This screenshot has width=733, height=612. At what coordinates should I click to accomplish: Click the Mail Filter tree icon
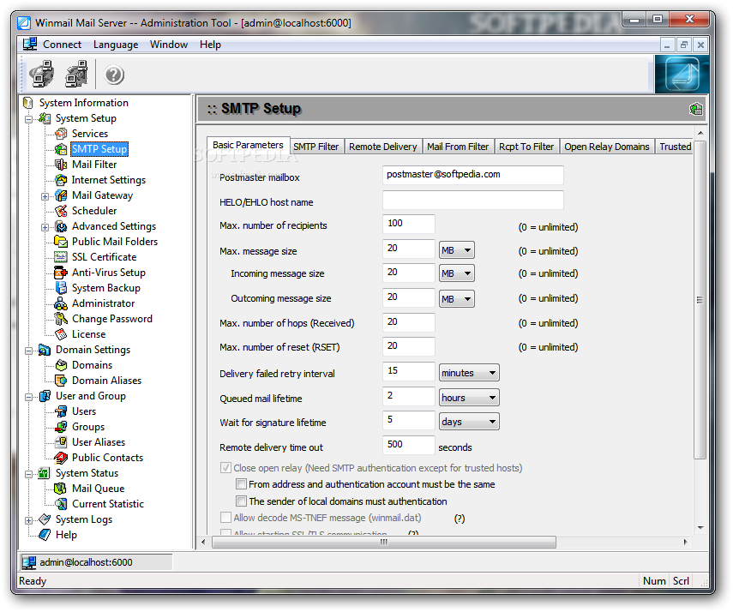pyautogui.click(x=61, y=165)
